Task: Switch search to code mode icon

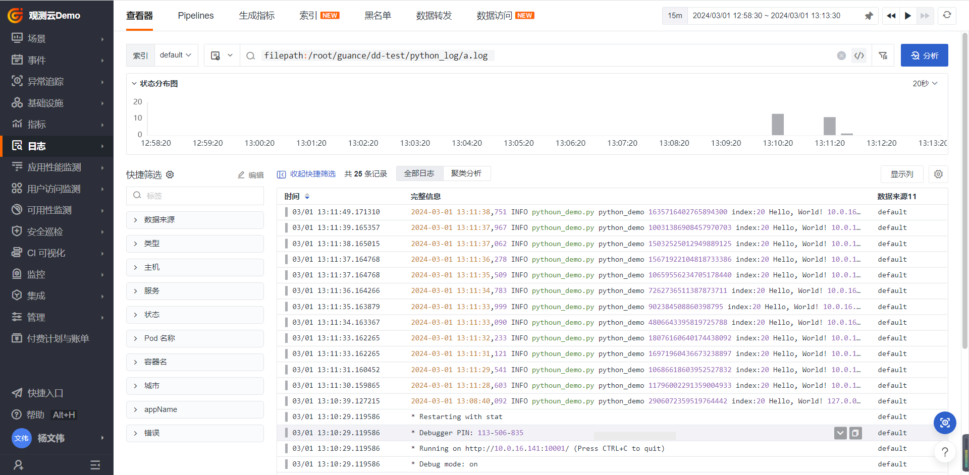Action: pos(859,55)
